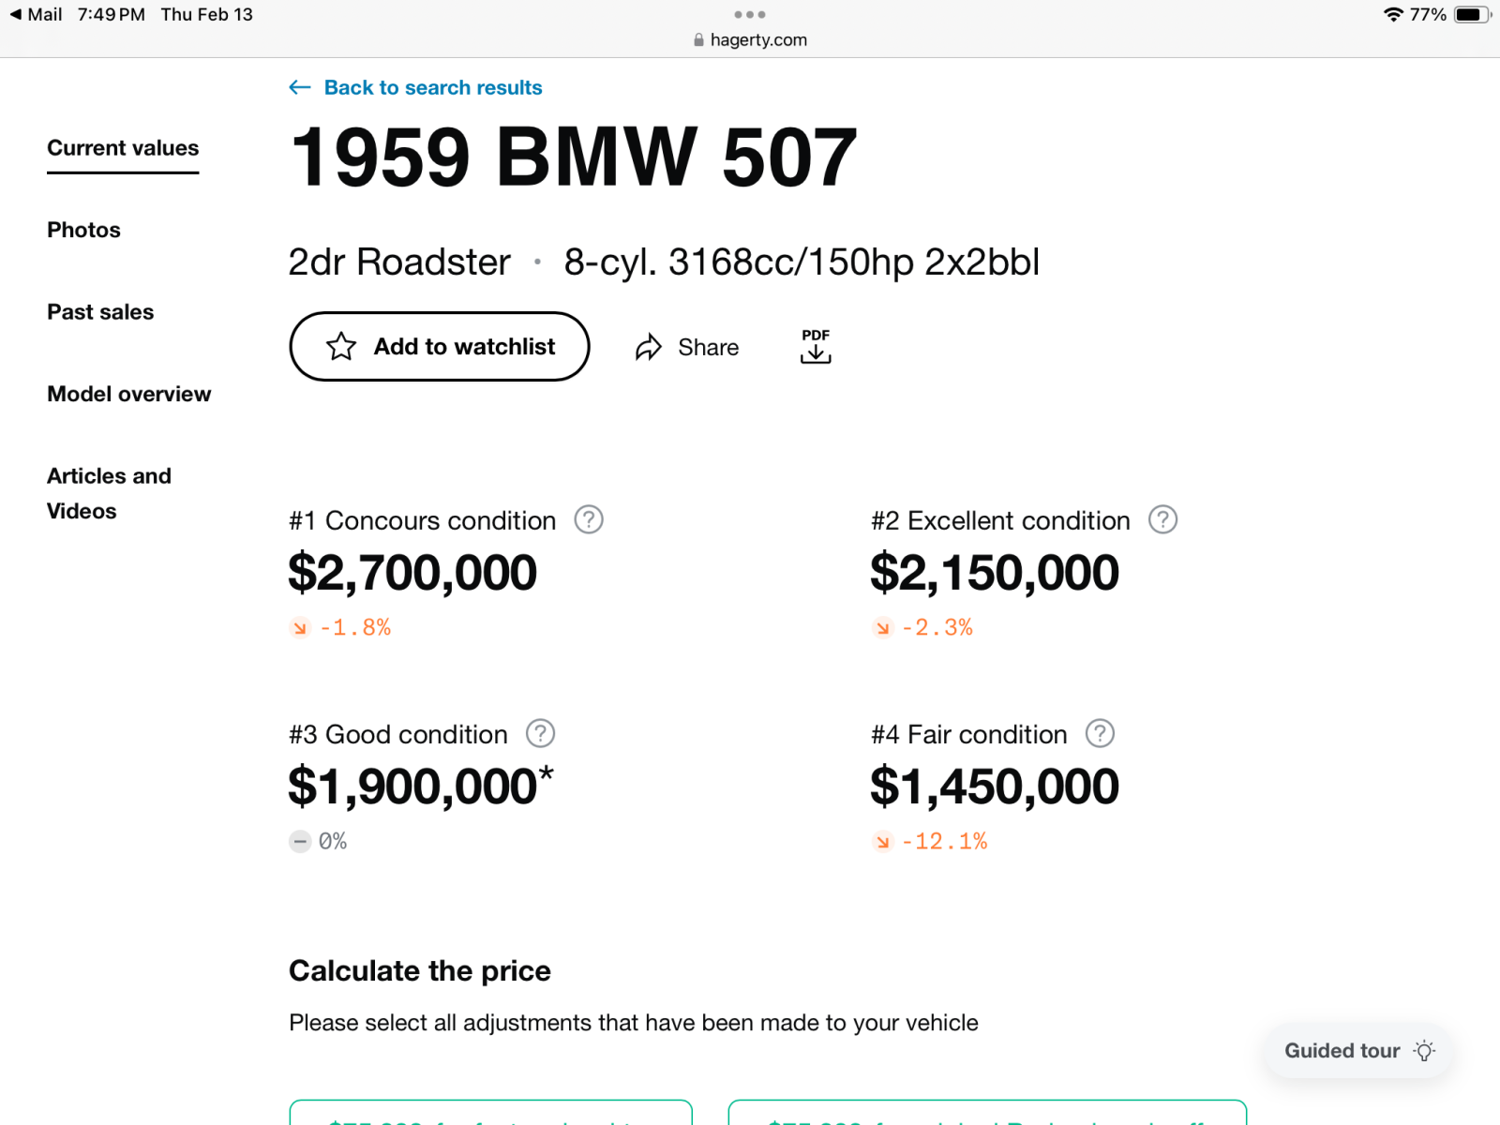The image size is (1500, 1125).
Task: Click the PDF download icon
Action: coord(816,346)
